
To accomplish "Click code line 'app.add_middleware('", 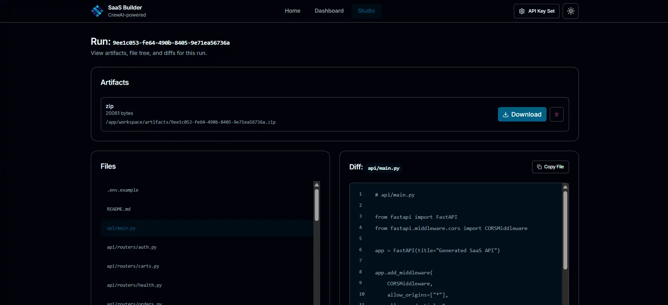I will tap(404, 273).
